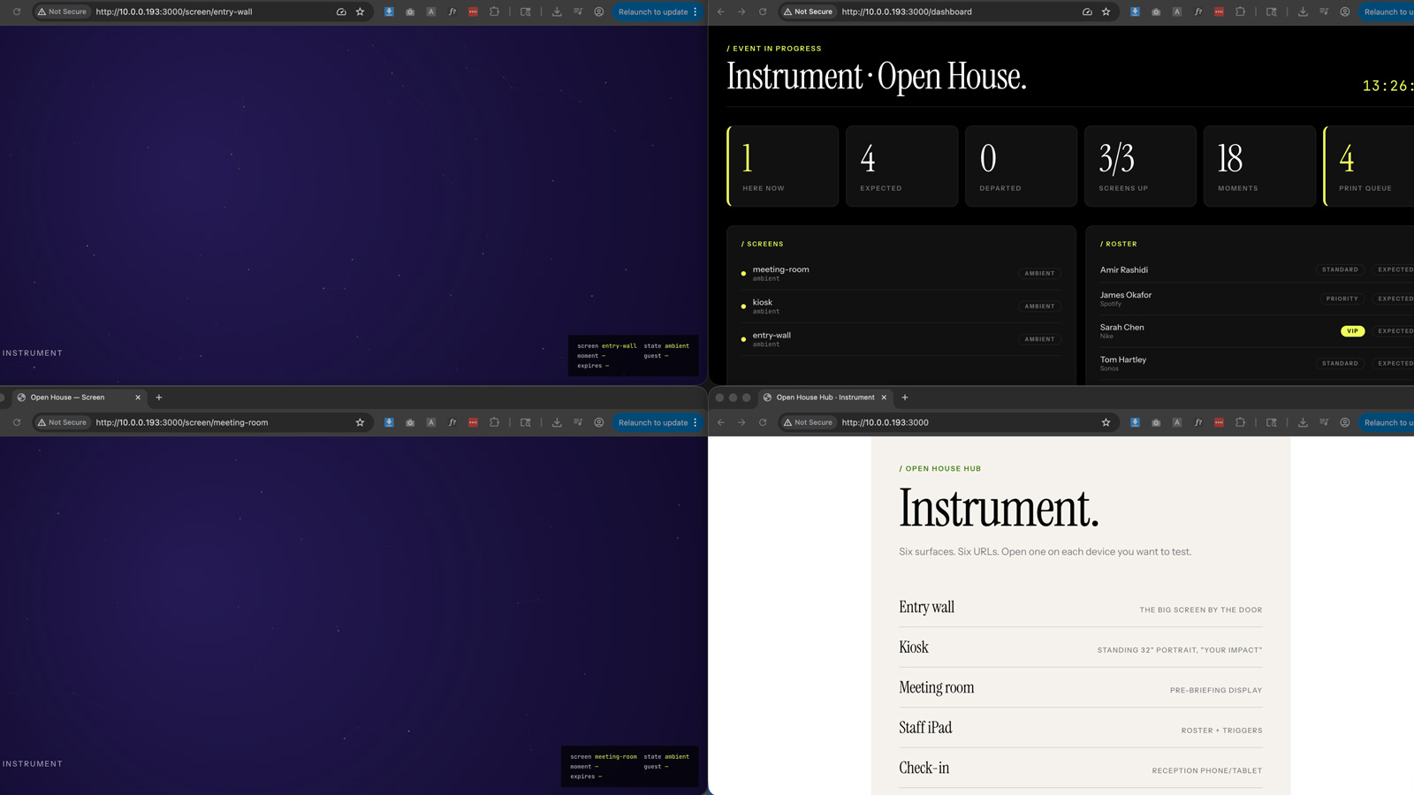
Task: Open the Extensions puzzle icon in meeting-room window
Action: (494, 422)
